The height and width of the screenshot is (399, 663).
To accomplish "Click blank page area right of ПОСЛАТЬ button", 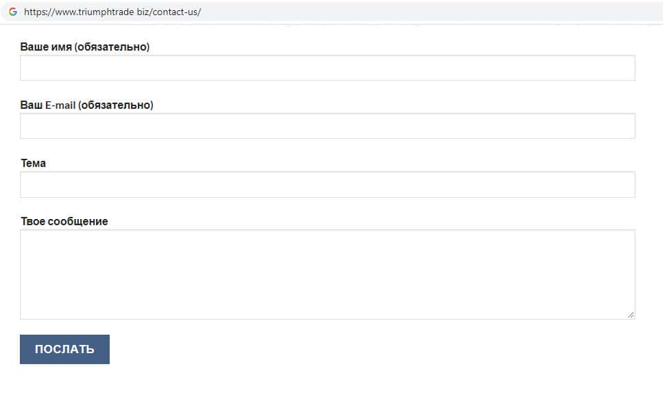I will [x=343, y=350].
